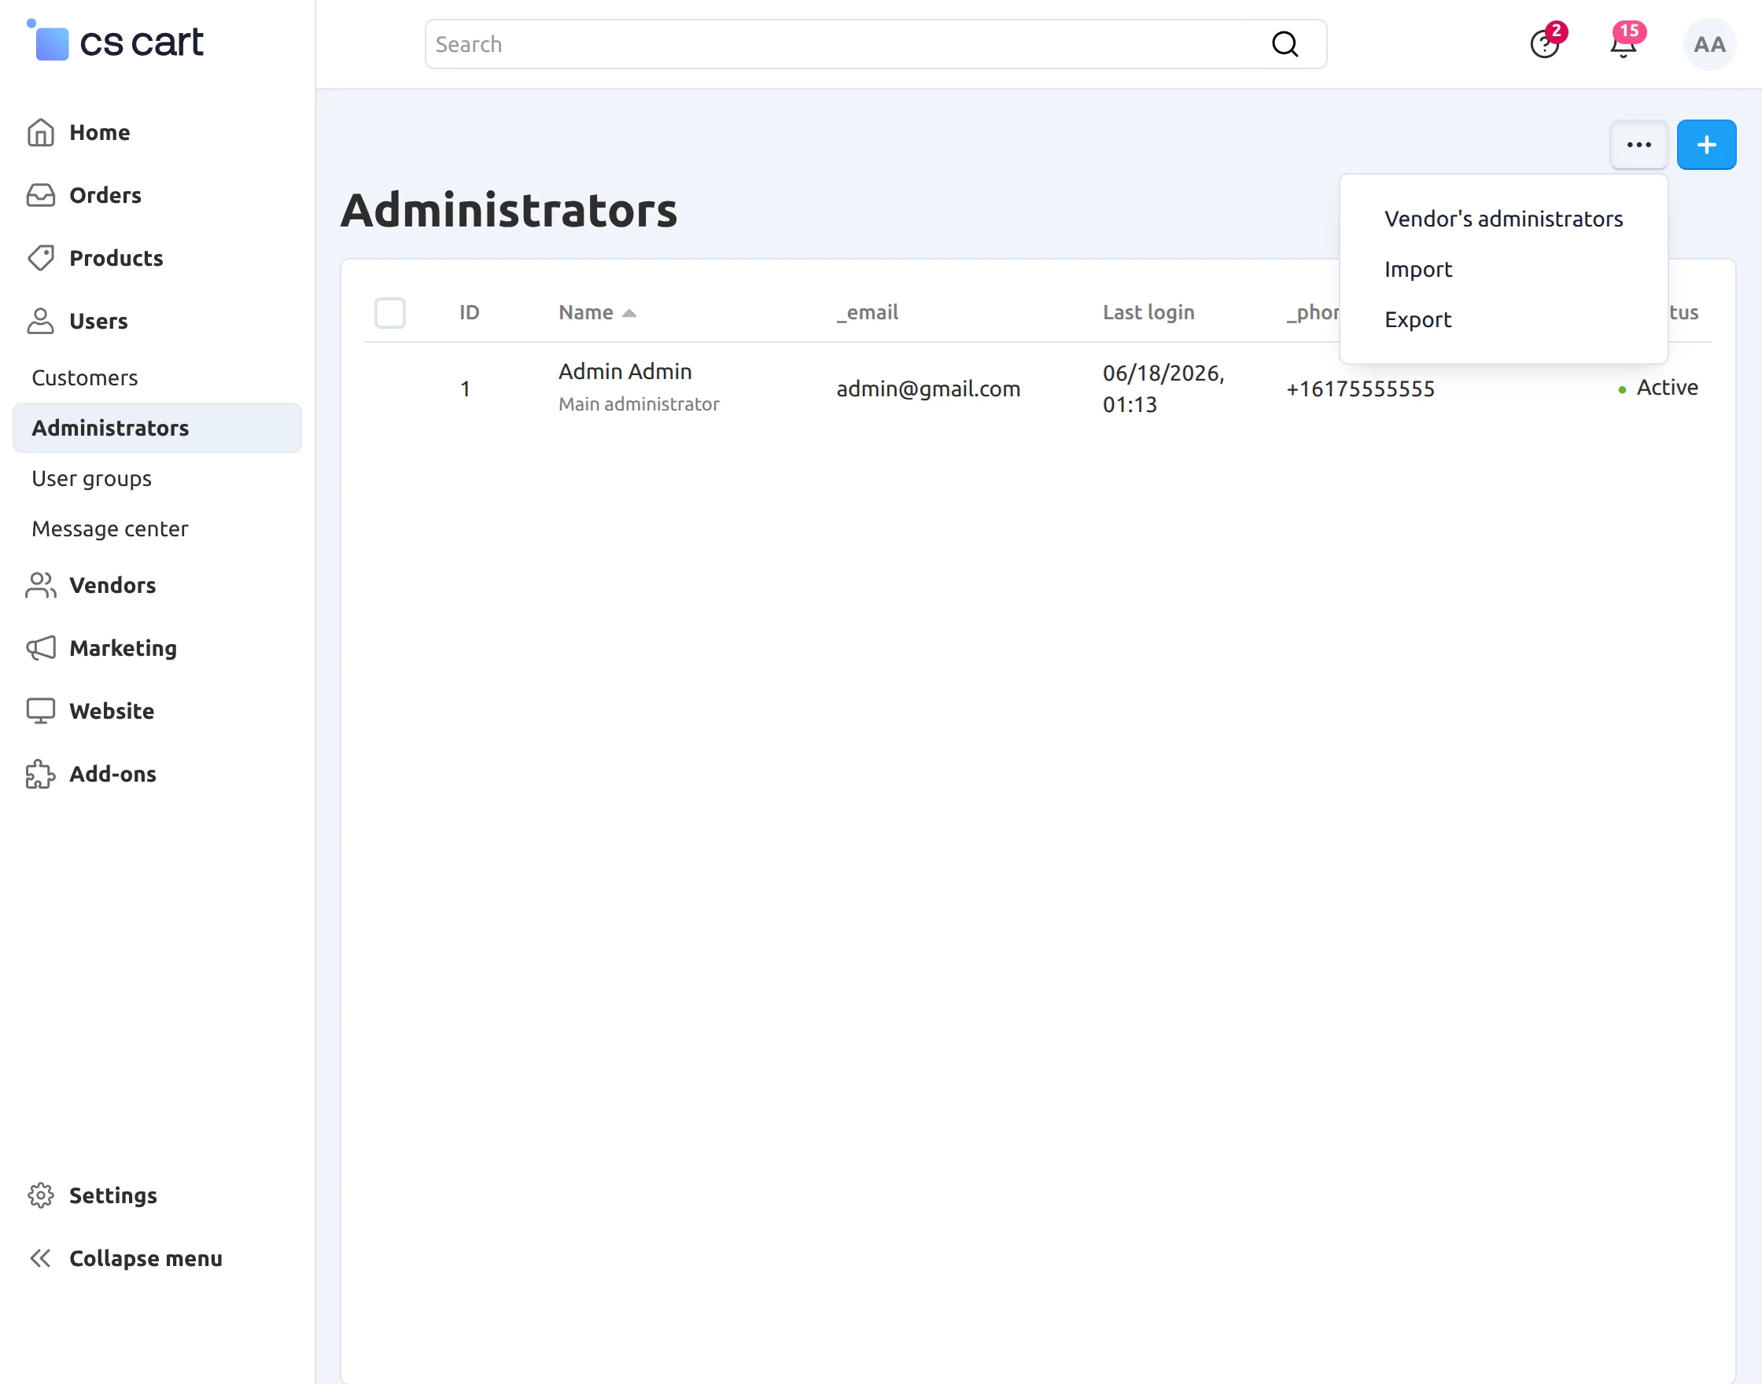Click the blue plus add administrator button
Viewport: 1762px width, 1384px height.
coord(1706,144)
